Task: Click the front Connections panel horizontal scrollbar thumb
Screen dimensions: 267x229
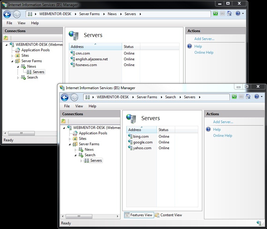Action: click(x=79, y=217)
